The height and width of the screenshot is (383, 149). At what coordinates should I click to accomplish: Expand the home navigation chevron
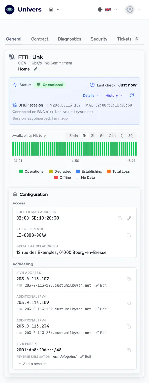(x=58, y=9)
